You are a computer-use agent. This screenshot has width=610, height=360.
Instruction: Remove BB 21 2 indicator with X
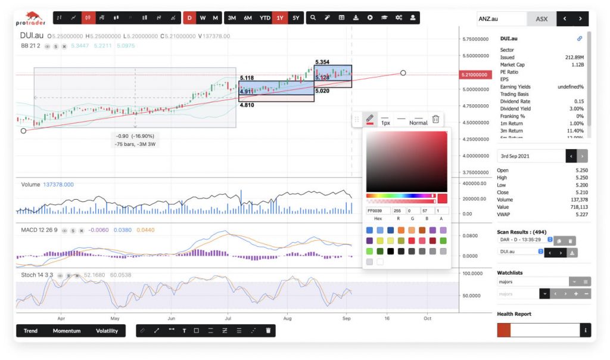[64, 46]
